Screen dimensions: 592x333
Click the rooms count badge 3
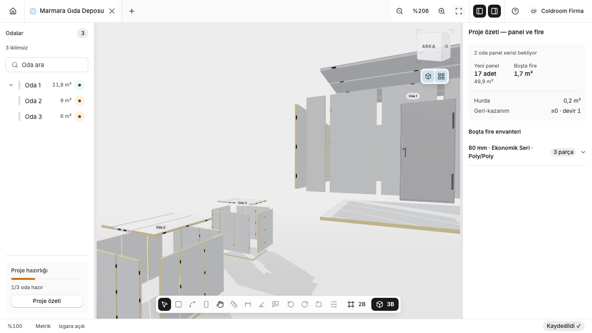(x=83, y=33)
